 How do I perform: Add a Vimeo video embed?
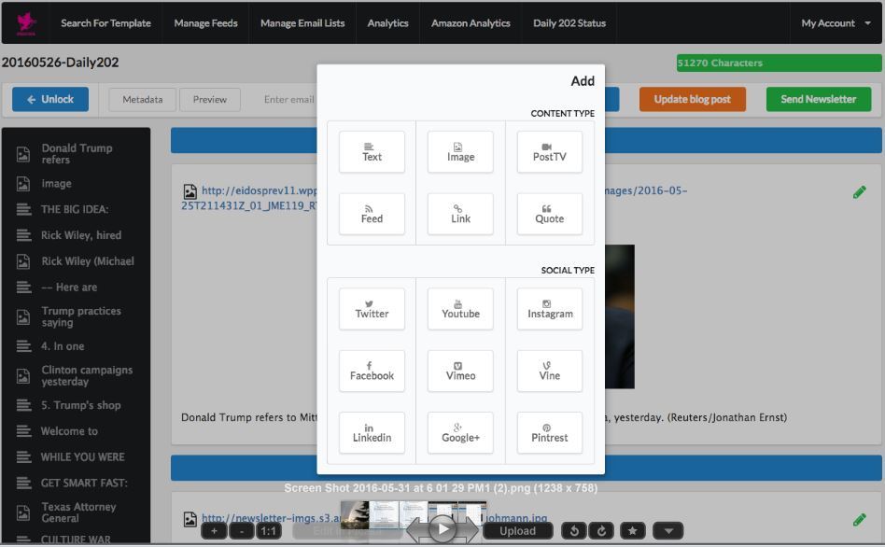460,371
